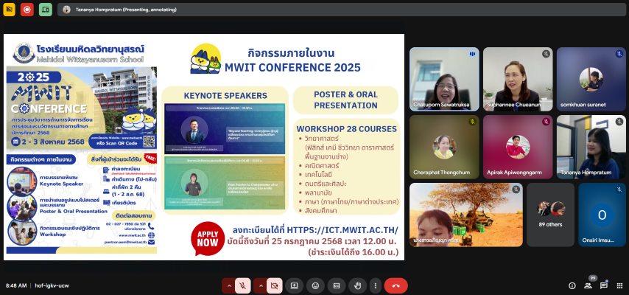The width and height of the screenshot is (629, 295).
Task: Open the activities grid icon
Action: pos(619,285)
